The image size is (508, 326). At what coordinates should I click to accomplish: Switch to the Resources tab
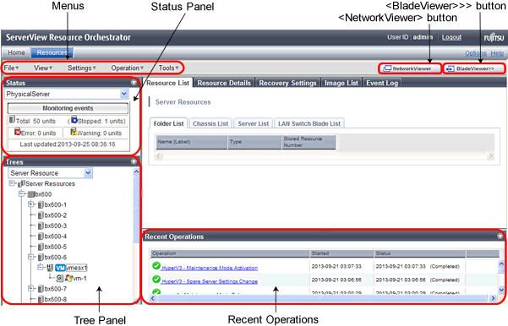coord(52,52)
